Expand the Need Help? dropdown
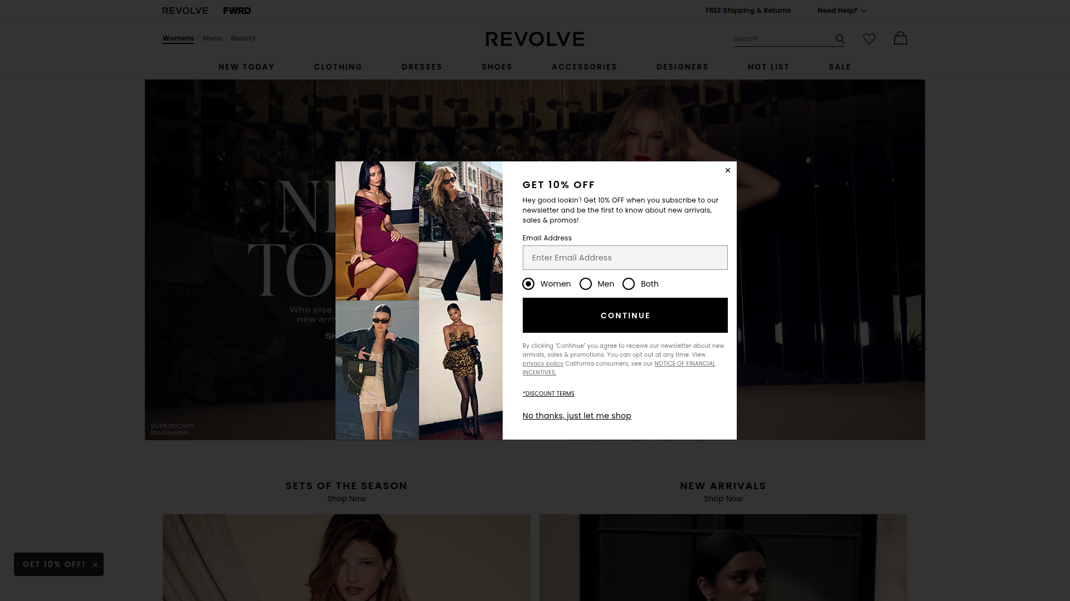The height and width of the screenshot is (601, 1070). (x=841, y=10)
